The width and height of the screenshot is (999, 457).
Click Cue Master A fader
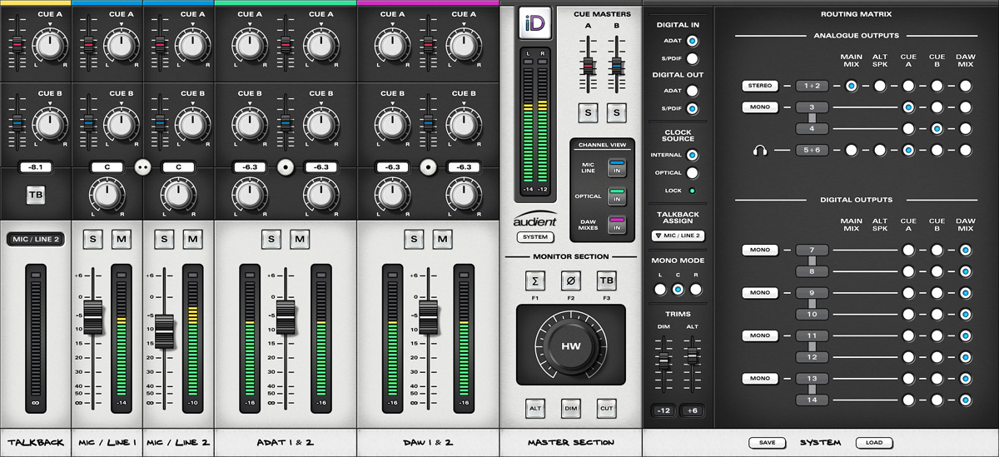click(x=588, y=67)
